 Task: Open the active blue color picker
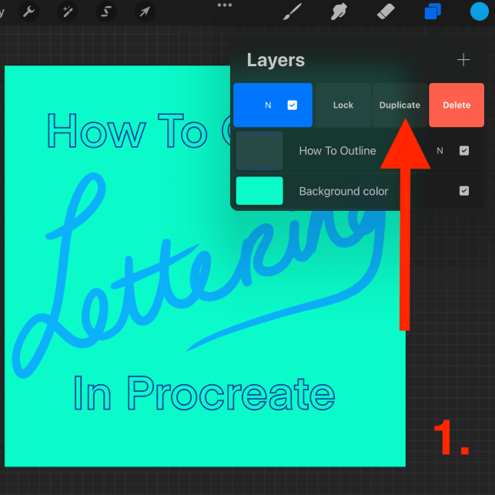tap(479, 12)
